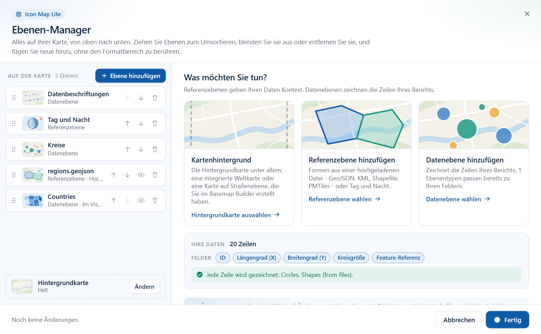
Task: Move the Countries layer up
Action: 114,201
